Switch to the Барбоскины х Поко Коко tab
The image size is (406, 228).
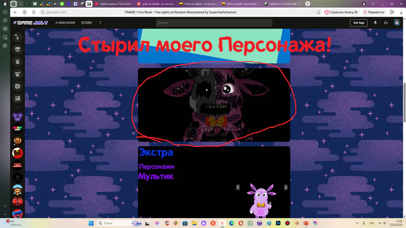(113, 4)
